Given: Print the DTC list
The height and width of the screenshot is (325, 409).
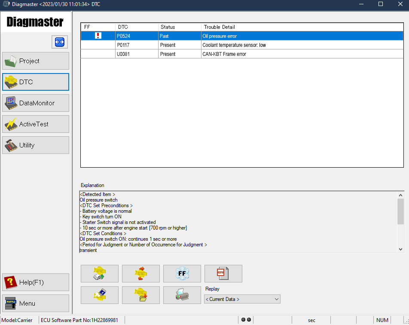Looking at the screenshot, I should 182,295.
